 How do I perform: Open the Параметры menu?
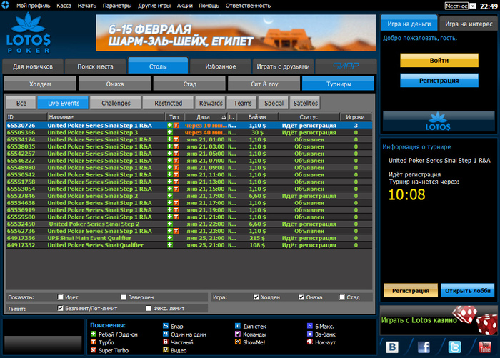[117, 6]
